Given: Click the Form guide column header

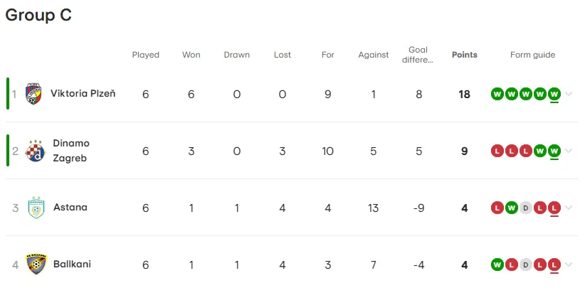Looking at the screenshot, I should point(533,55).
